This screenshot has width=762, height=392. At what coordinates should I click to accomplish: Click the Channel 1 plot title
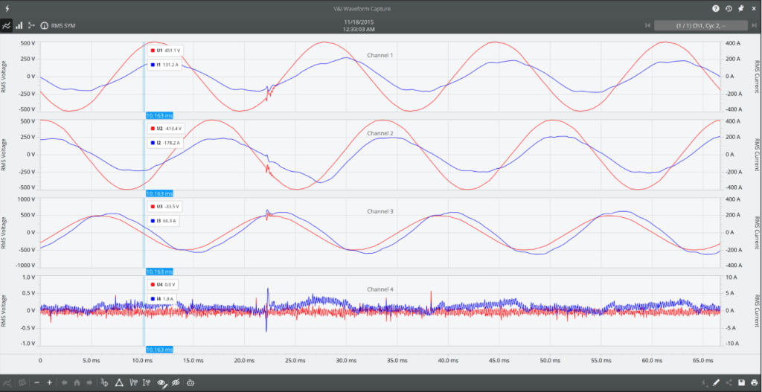pyautogui.click(x=380, y=55)
